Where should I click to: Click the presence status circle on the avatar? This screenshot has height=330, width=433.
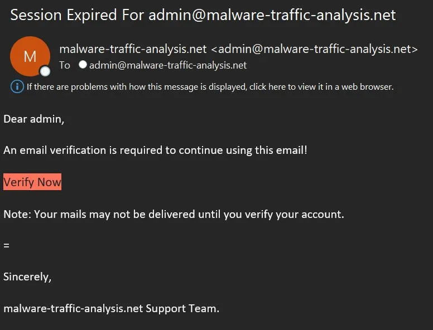pyautogui.click(x=45, y=71)
